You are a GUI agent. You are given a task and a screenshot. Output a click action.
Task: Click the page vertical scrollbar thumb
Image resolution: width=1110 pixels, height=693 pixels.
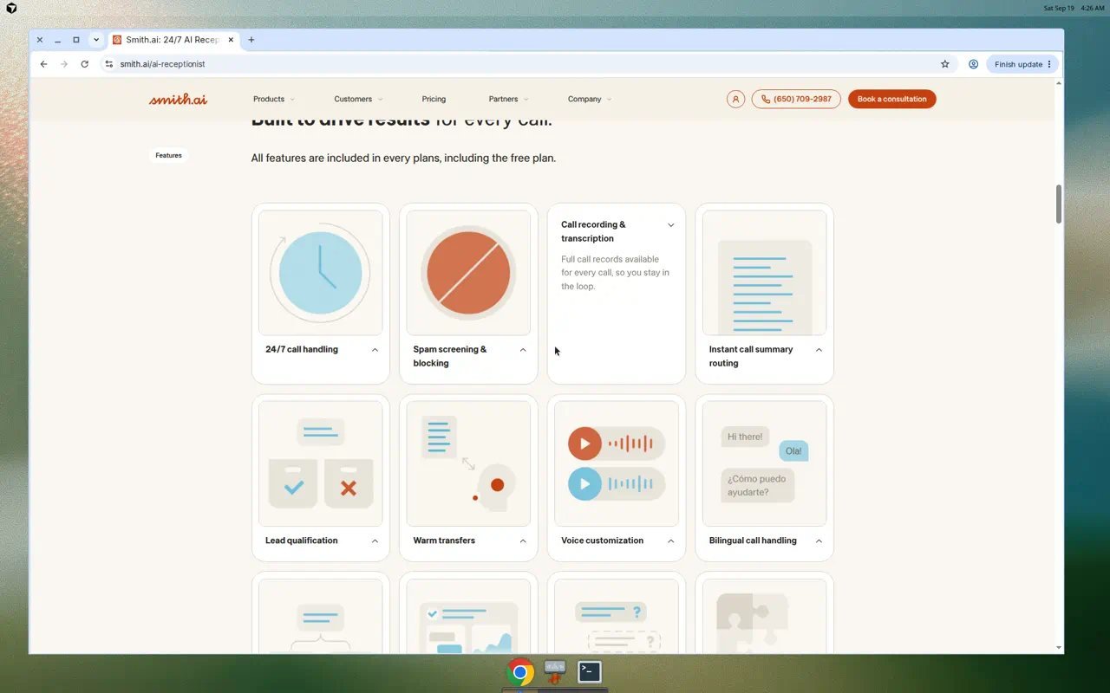coord(1059,204)
